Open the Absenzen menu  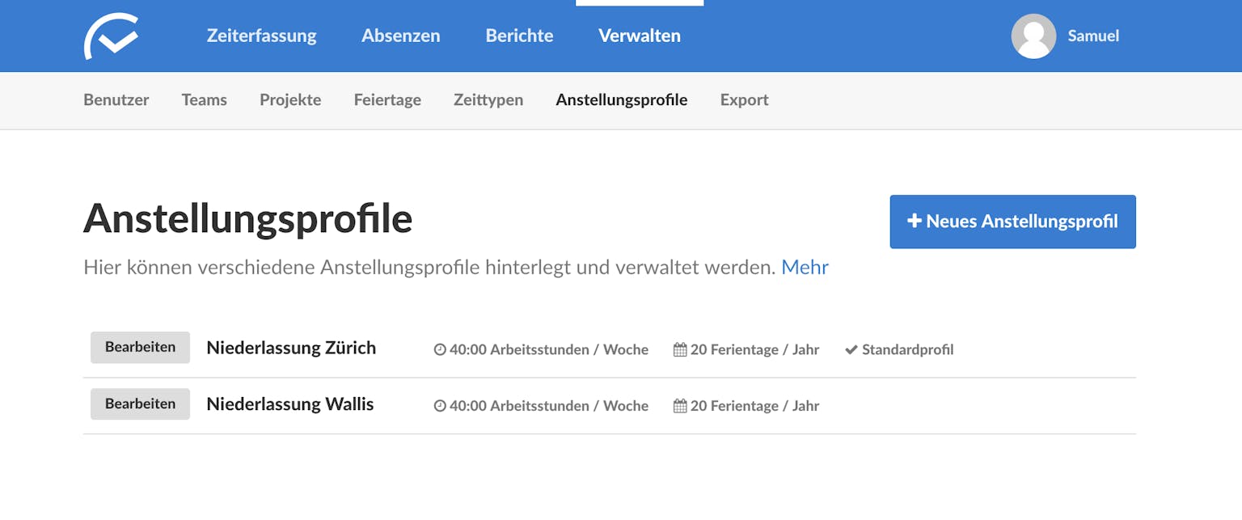[401, 36]
